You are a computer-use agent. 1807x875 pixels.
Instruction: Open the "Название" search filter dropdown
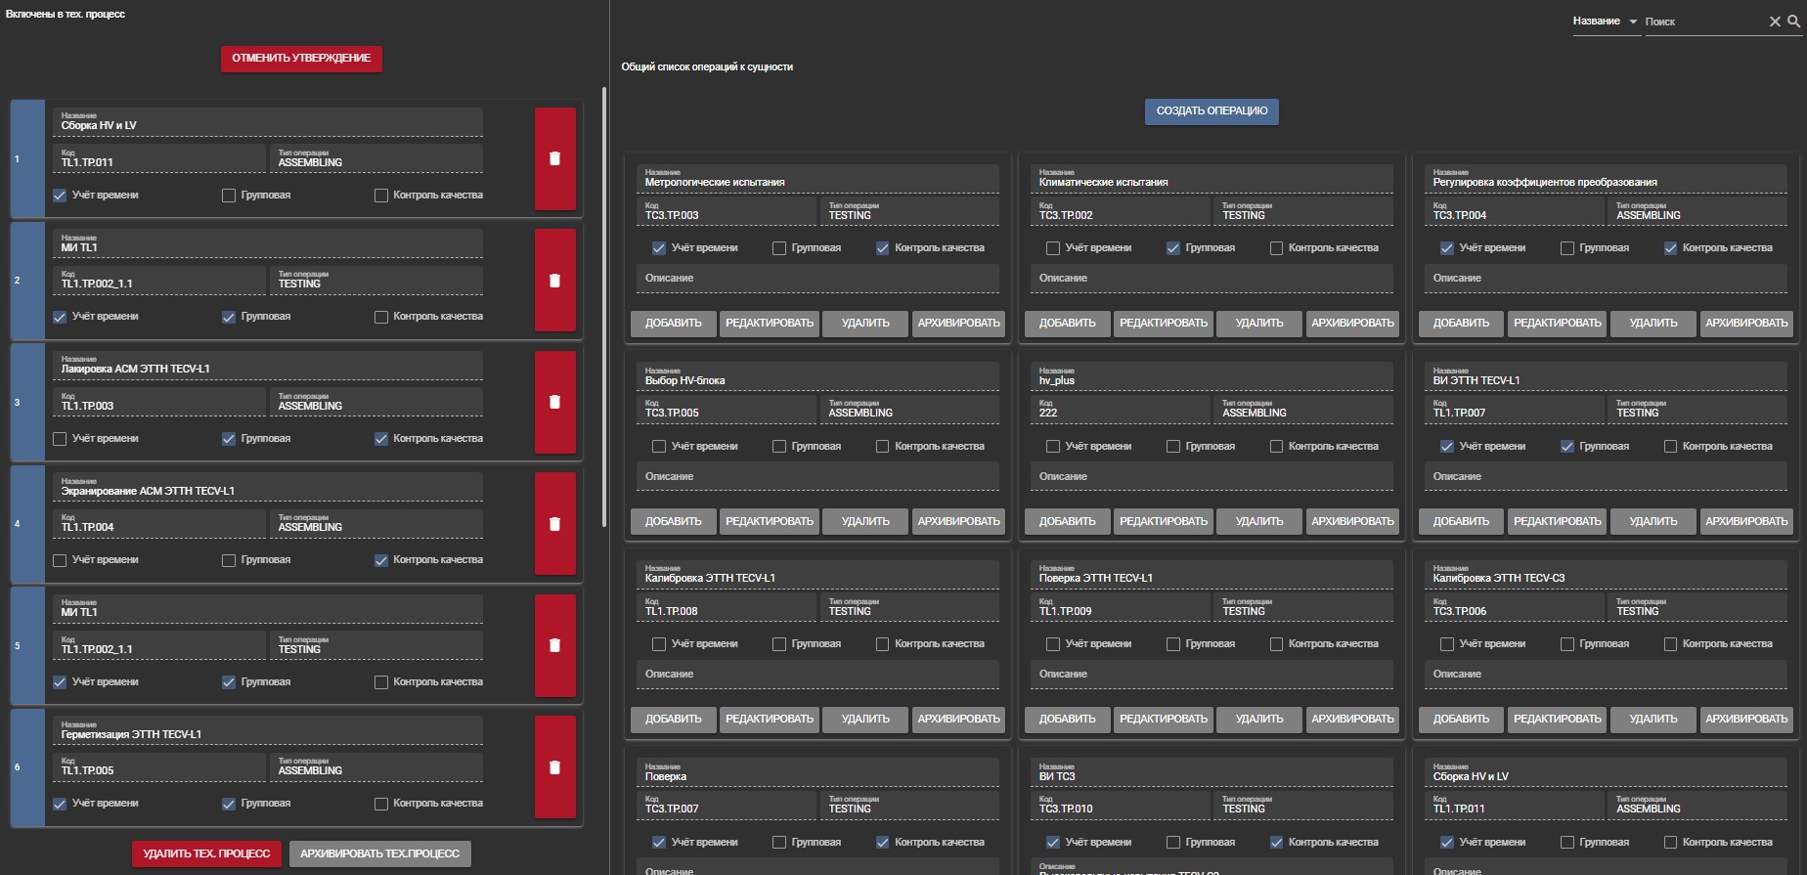click(1606, 22)
